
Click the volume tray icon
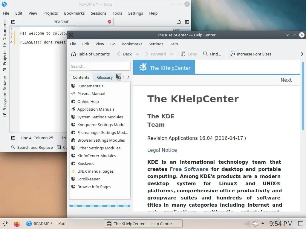pos(247,224)
